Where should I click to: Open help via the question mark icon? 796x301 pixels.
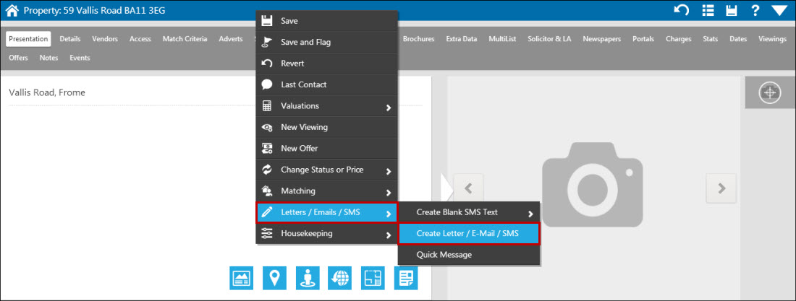pos(755,10)
